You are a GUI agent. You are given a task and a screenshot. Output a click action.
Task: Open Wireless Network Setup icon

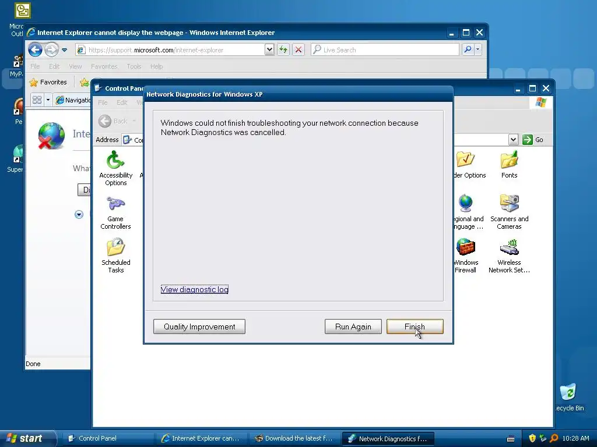click(x=510, y=256)
